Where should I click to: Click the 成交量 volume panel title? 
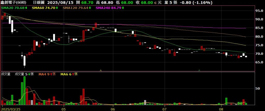(x=6, y=74)
